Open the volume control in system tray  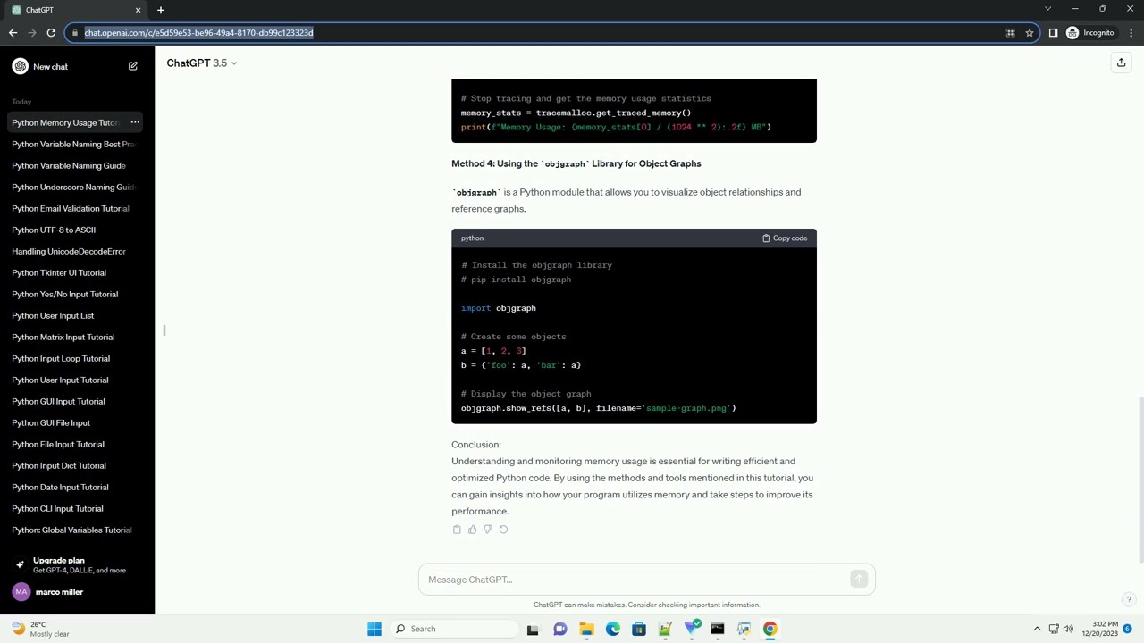(x=1068, y=629)
